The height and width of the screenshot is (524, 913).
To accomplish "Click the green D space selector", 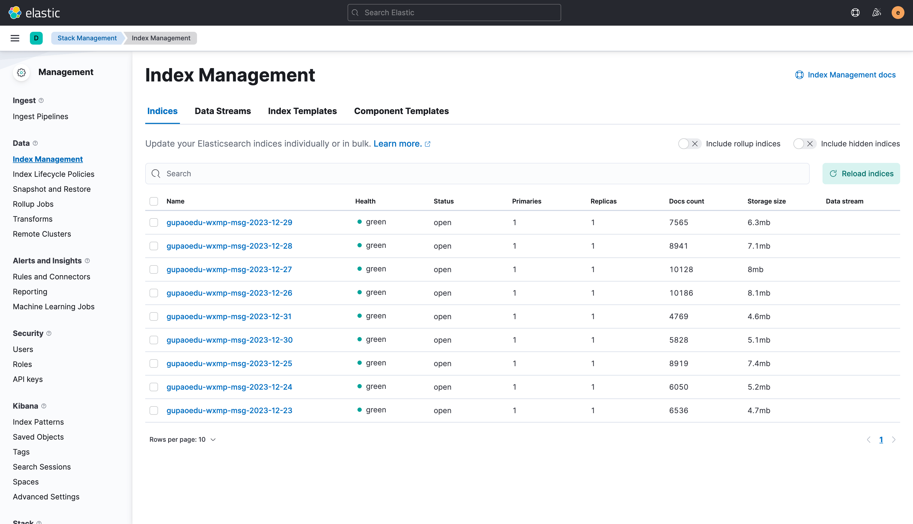I will tap(36, 38).
